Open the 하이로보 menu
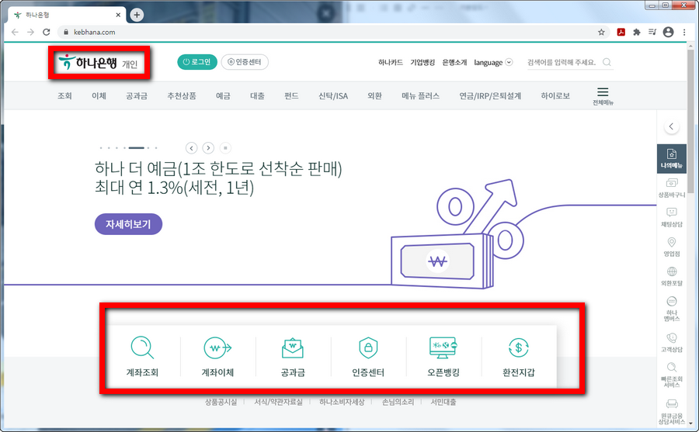The height and width of the screenshot is (432, 699). 555,95
